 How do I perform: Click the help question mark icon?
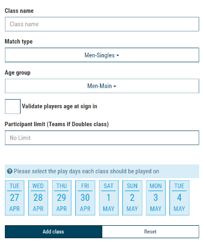tap(10, 171)
